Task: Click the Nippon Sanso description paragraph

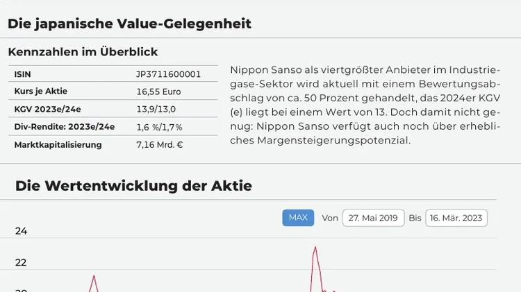Action: pos(365,105)
